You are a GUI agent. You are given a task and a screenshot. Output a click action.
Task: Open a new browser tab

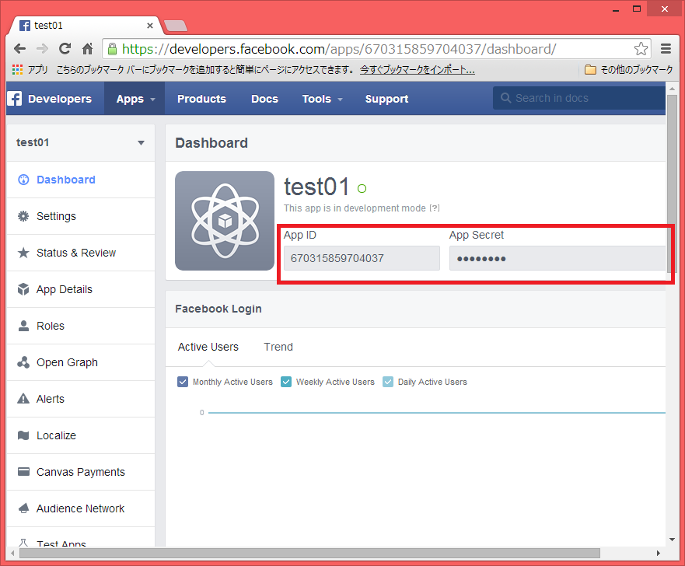tap(176, 26)
